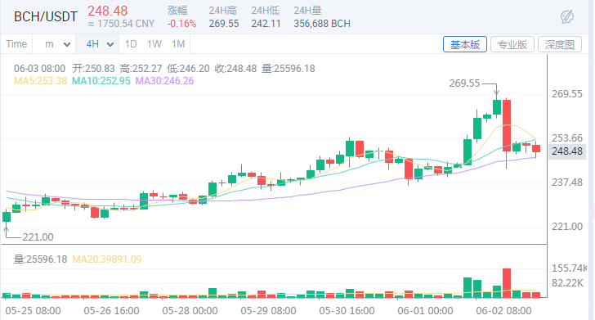The width and height of the screenshot is (595, 320).
Task: Toggle the crossed-out eye icon at top right
Action: (x=567, y=17)
